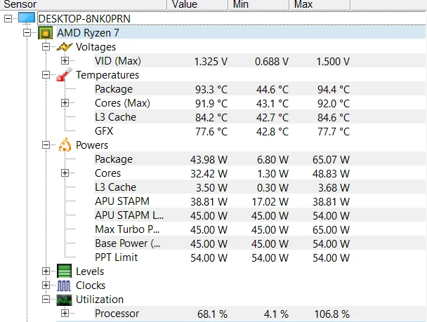
Task: Select the Max Turbo P... row label
Action: [x=127, y=229]
